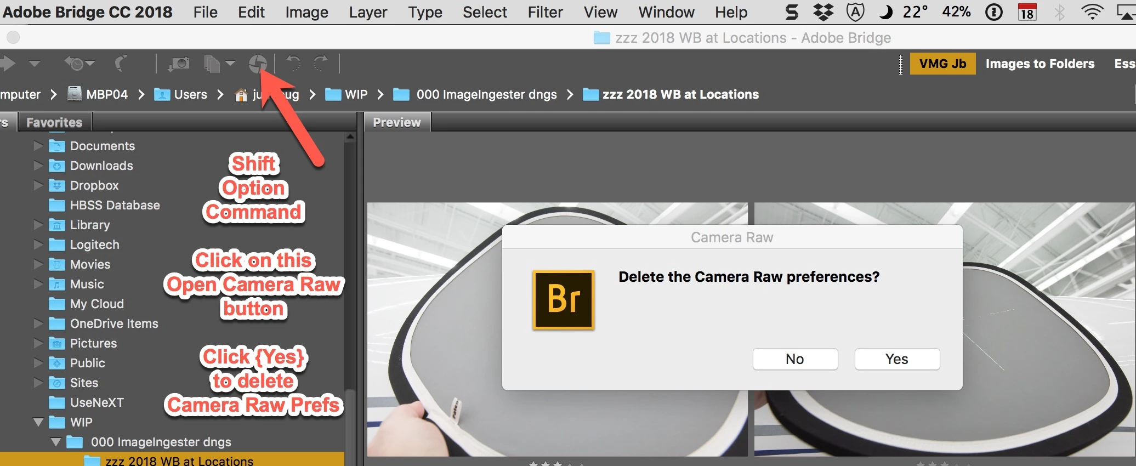Select the UseNeXT folder
Viewport: 1136px width, 466px height.
[96, 402]
